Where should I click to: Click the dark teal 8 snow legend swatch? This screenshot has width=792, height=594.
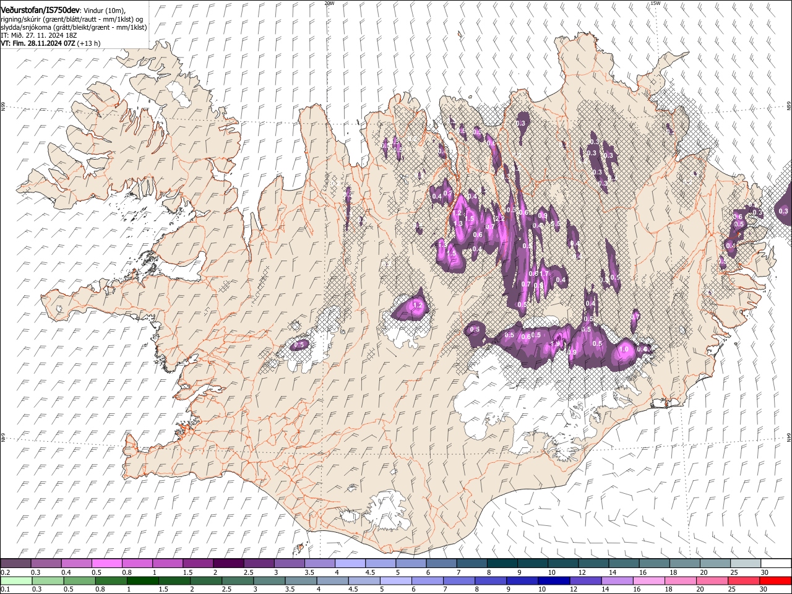[x=502, y=563]
